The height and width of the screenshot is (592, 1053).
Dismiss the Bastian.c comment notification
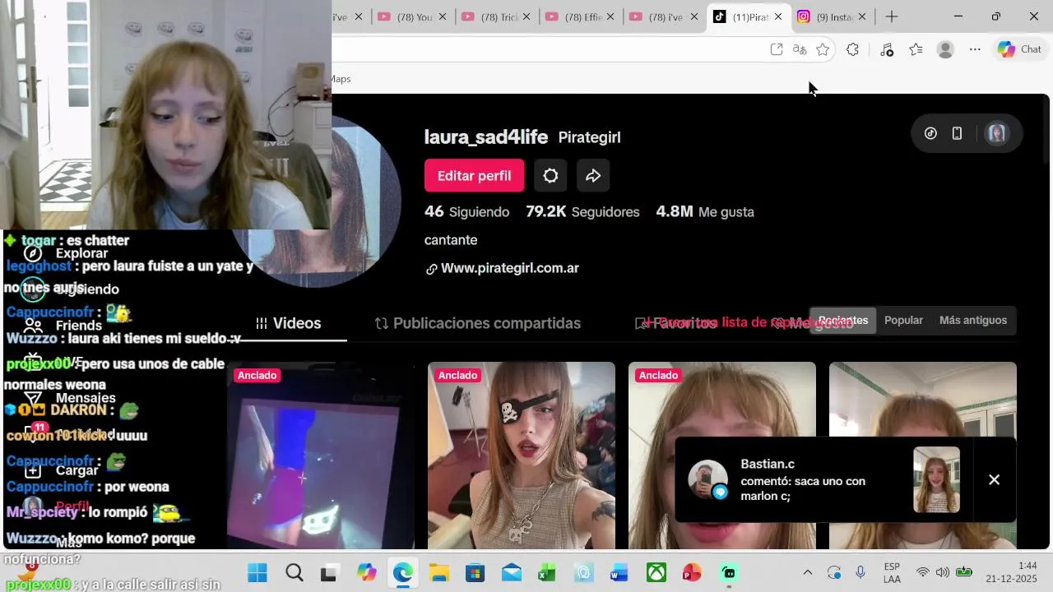click(994, 479)
